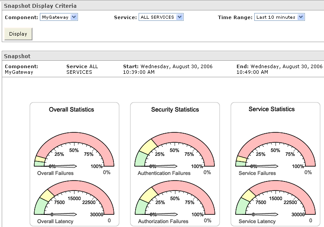Click the End date text
This screenshot has height=227, width=324.
(279, 69)
